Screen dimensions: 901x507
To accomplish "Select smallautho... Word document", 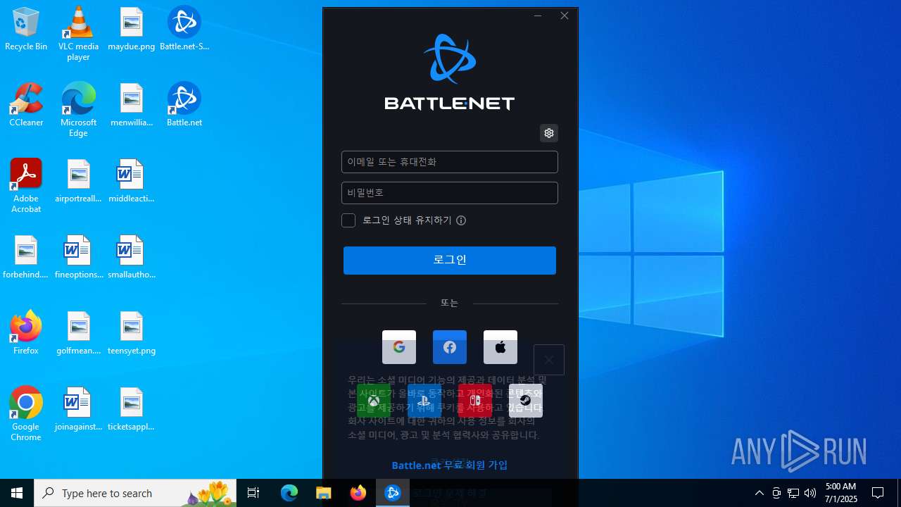I will pyautogui.click(x=132, y=257).
